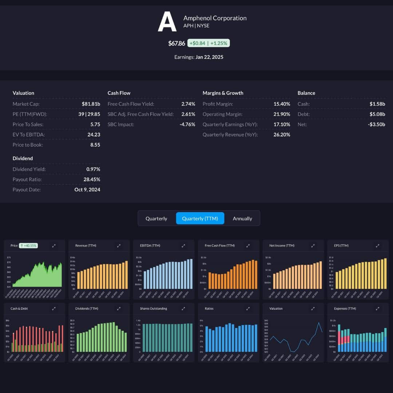Click the Price To Sales value 5.75
The width and height of the screenshot is (393, 393).
[x=95, y=124]
